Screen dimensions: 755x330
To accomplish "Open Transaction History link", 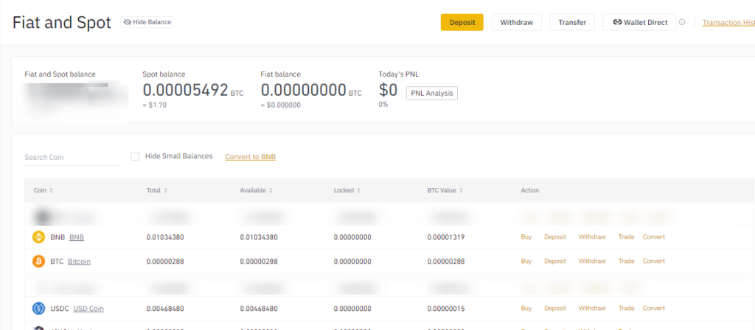I will pos(728,22).
